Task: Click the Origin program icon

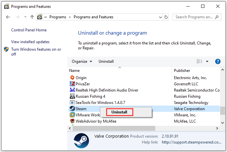Action: pyautogui.click(x=72, y=77)
